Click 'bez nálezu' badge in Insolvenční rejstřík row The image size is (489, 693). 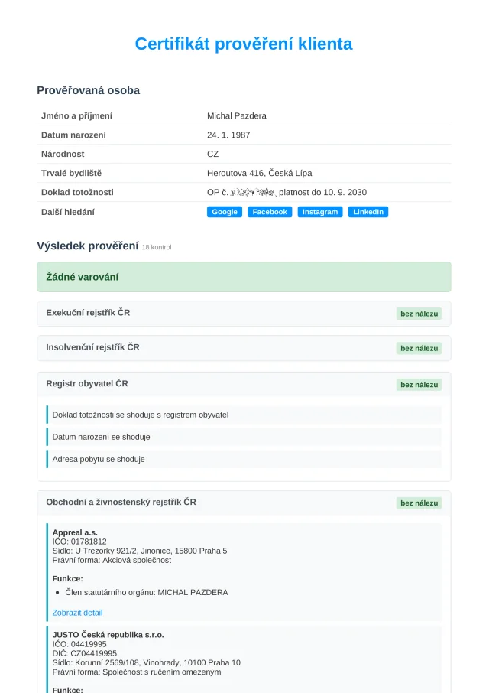419,348
